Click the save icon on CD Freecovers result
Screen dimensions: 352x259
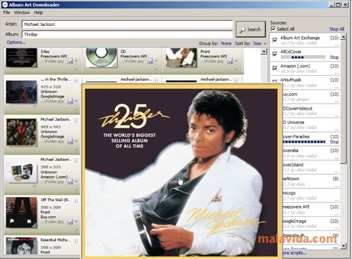pos(150,61)
